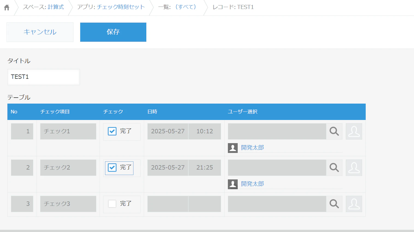Click 開発太郎 avatar icon in row 1
Screen dimensions: 414x232
[233, 148]
